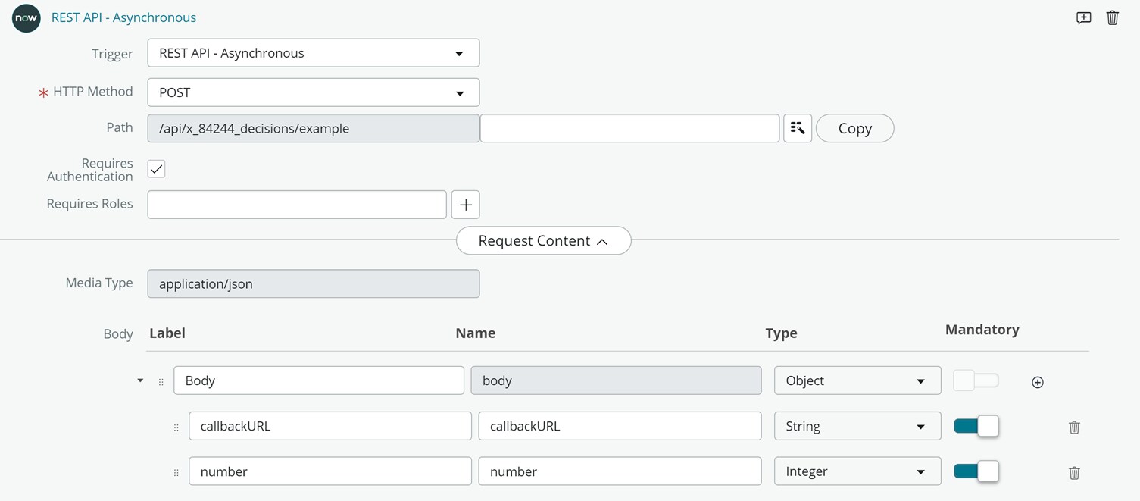Open the HTTP Method dropdown showing POST
Screen dimensions: 1140x501
(x=313, y=92)
